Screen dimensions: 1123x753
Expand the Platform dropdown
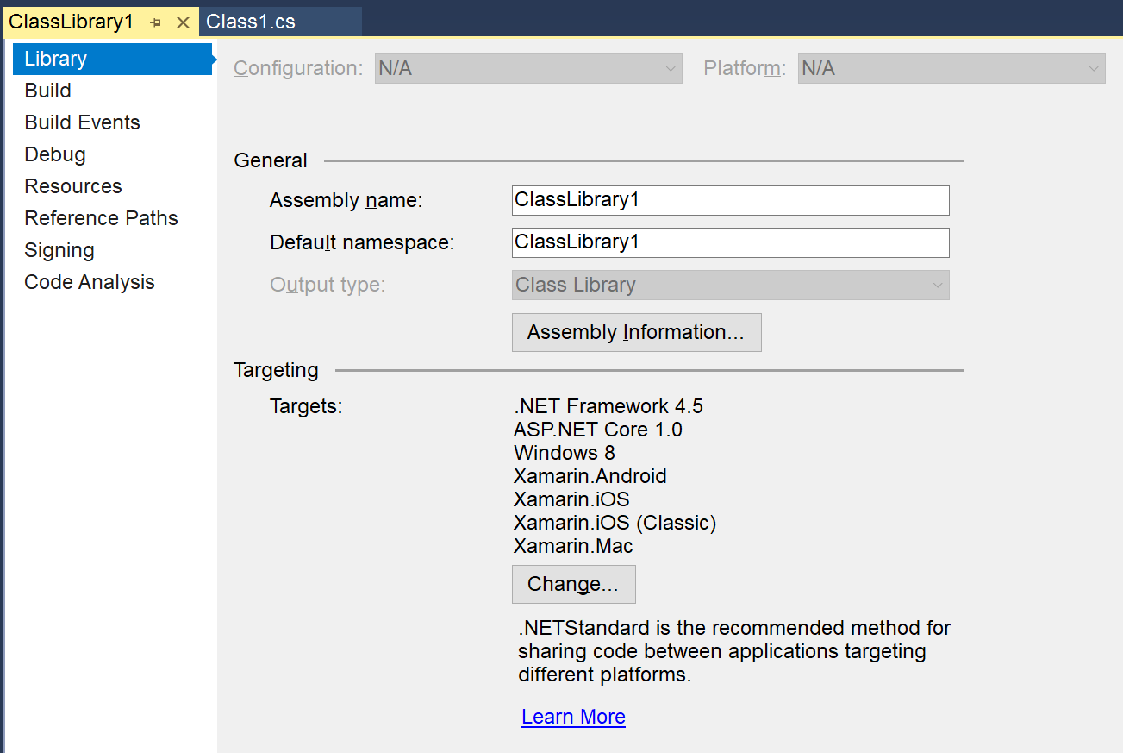pos(951,69)
